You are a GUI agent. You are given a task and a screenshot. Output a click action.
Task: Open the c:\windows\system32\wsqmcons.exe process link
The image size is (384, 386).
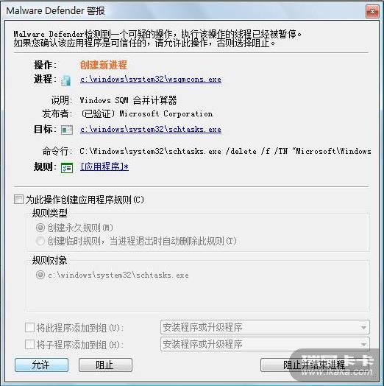(x=151, y=80)
